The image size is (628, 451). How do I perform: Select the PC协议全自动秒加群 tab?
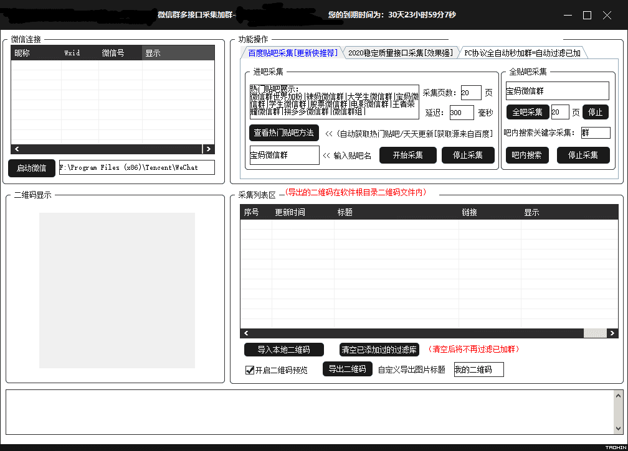tap(522, 53)
